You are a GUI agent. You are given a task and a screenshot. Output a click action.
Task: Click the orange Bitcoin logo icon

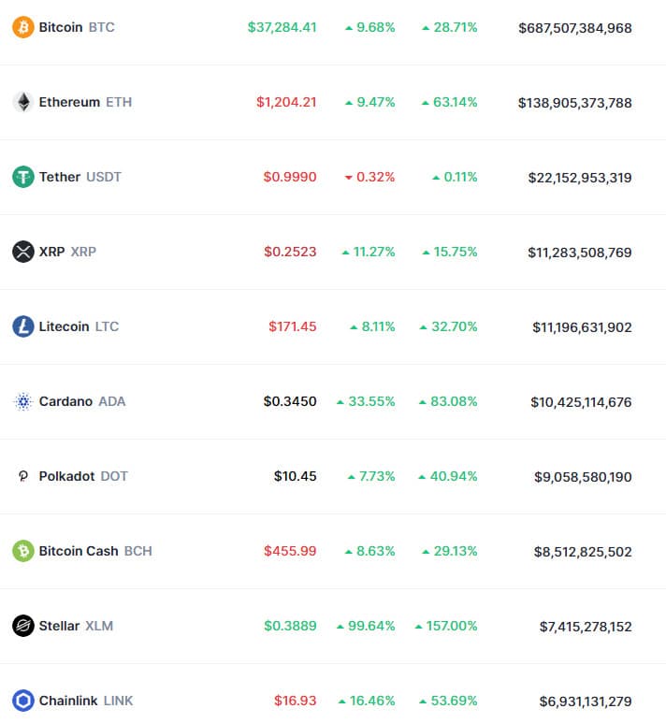(23, 27)
